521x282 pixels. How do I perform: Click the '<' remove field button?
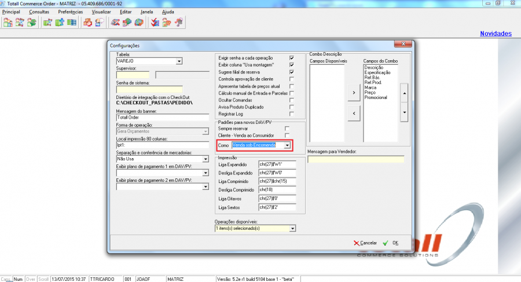(x=354, y=113)
